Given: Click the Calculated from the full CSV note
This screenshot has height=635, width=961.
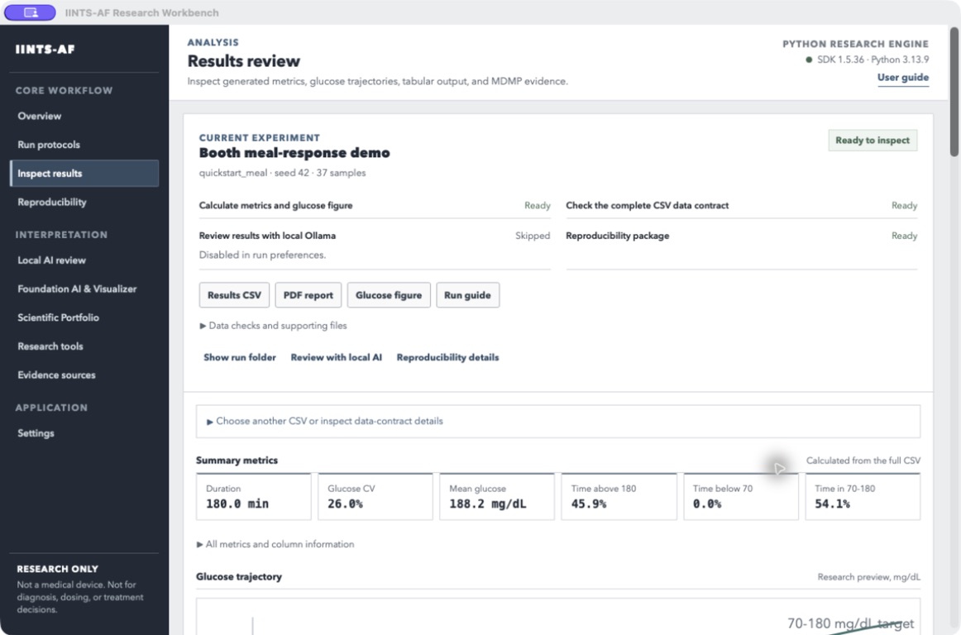Looking at the screenshot, I should pos(863,461).
